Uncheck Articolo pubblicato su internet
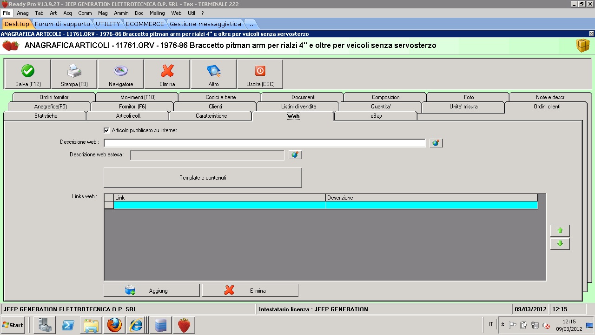595x335 pixels. coord(106,131)
